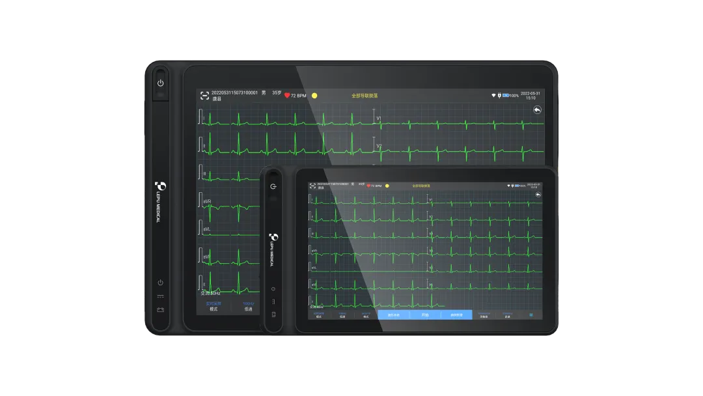703x396 pixels.
Task: Tap the yellow 全部导联脱落 warning on large tablet
Action: click(365, 96)
